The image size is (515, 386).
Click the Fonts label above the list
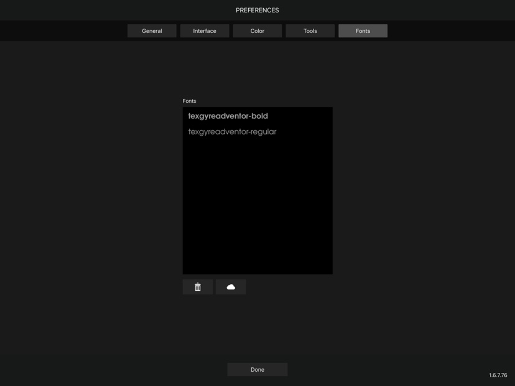pos(189,101)
